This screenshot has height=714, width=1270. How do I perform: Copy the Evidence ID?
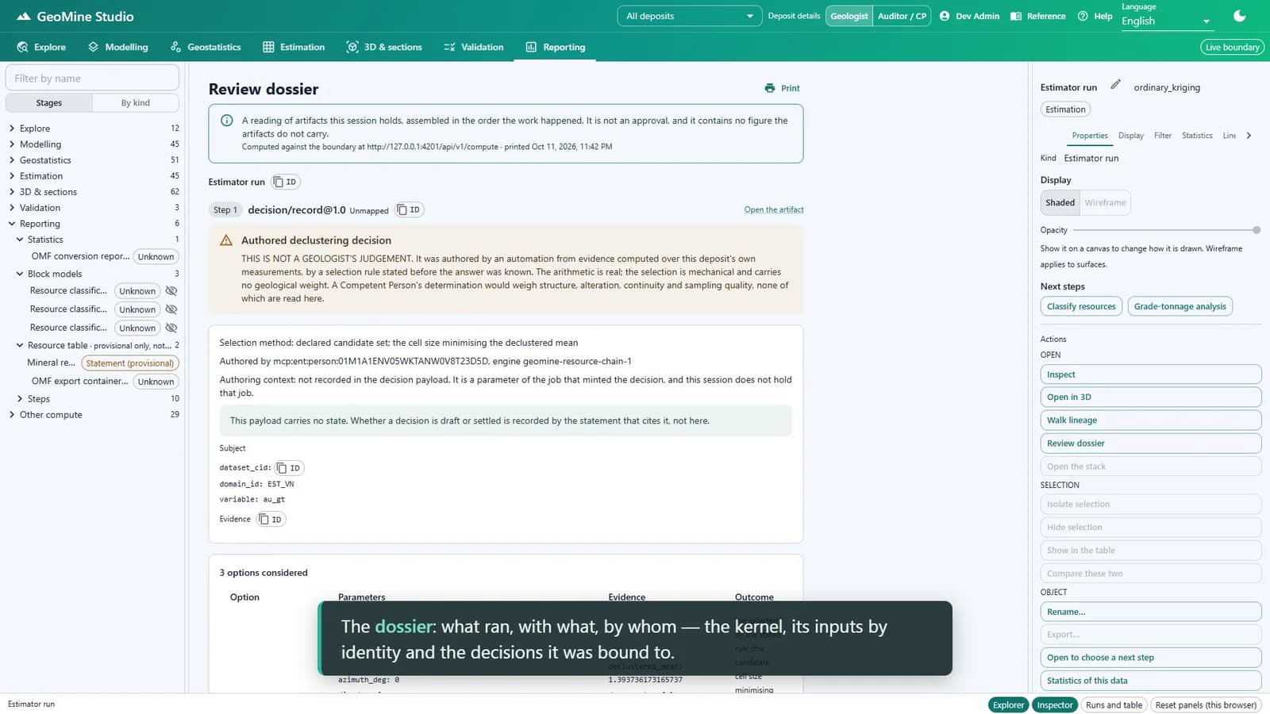tap(271, 520)
